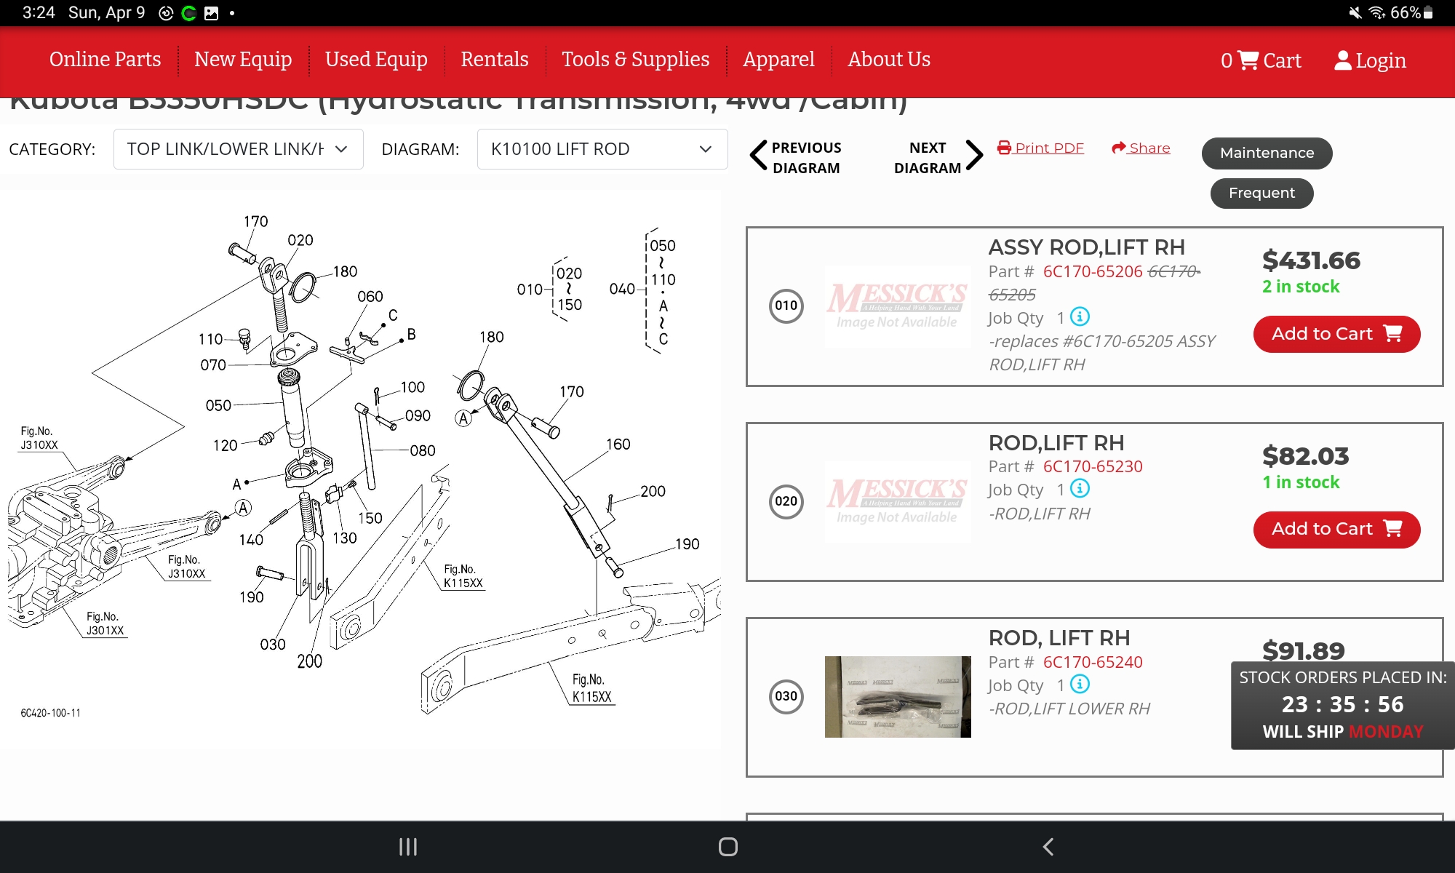Click placeholder image for ROD,LIFT RH 6C170-65230
The width and height of the screenshot is (1455, 873).
click(x=898, y=501)
